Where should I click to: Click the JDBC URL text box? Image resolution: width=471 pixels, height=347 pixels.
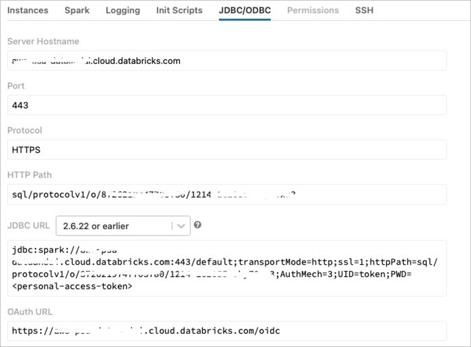(227, 268)
